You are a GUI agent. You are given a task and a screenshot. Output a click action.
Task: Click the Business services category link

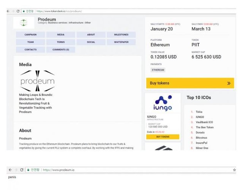(x=58, y=23)
